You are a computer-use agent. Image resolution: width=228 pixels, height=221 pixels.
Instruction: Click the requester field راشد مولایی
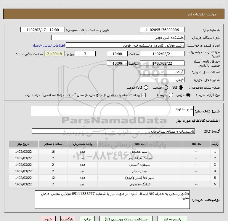(x=125, y=45)
